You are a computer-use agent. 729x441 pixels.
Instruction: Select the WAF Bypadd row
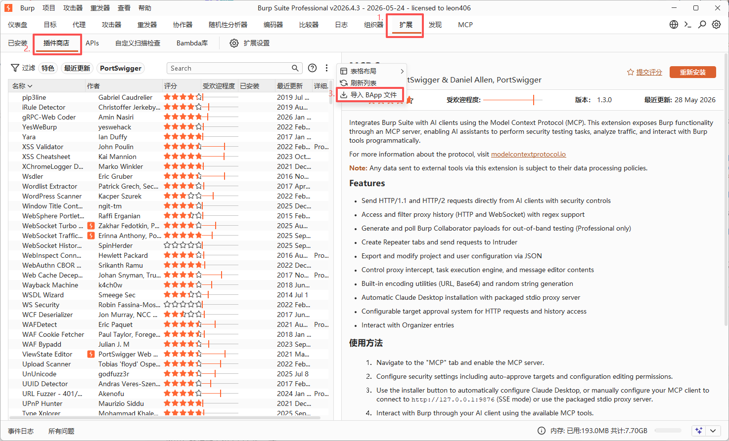(168, 344)
